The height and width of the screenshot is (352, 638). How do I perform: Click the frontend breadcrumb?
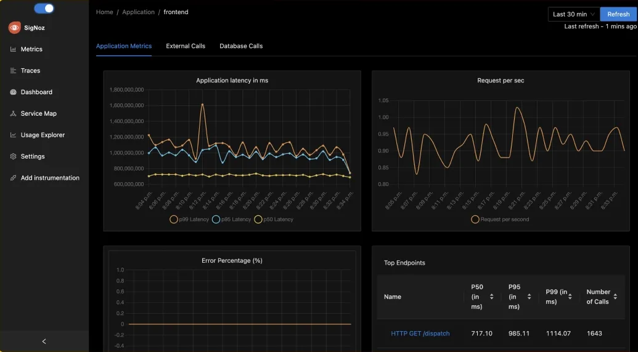coord(176,12)
